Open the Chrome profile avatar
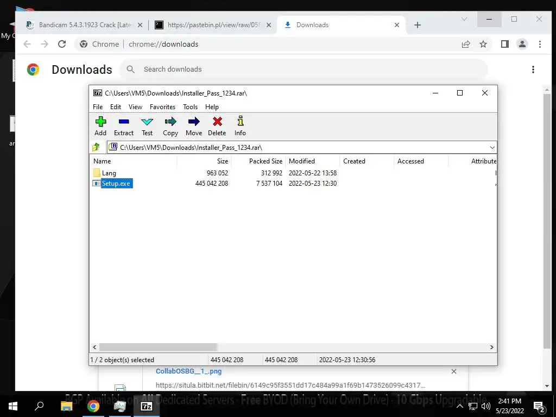The image size is (556, 417). (x=522, y=45)
